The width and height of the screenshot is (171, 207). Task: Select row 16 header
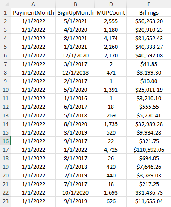[x=6, y=141]
